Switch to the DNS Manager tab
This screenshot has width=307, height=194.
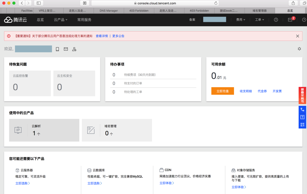(x=109, y=11)
